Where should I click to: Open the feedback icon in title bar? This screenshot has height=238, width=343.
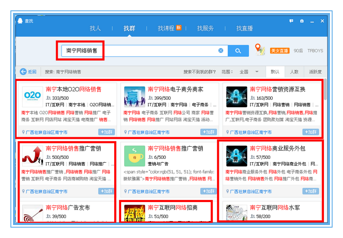tap(291, 21)
